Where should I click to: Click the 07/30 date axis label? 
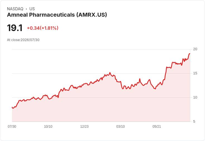click(12, 127)
